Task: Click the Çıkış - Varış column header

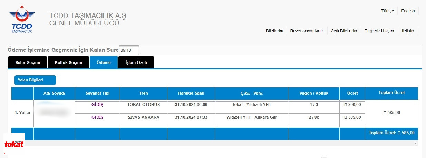Action: point(252,93)
